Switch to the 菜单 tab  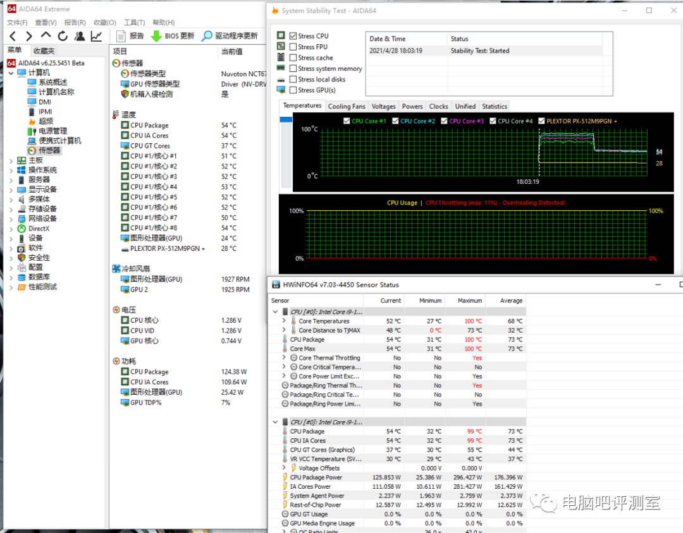tap(15, 50)
